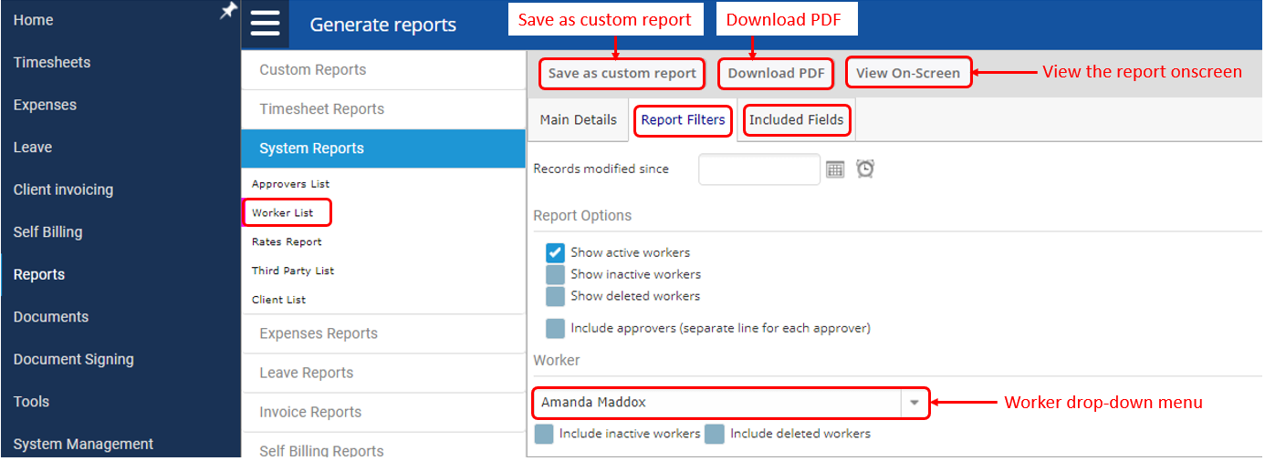The width and height of the screenshot is (1265, 461).
Task: Toggle the sidebar pin icon
Action: [229, 10]
